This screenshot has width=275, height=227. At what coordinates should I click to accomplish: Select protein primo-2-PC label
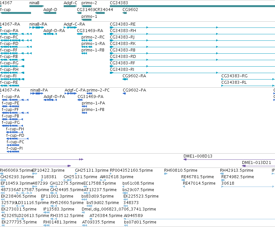click(98, 90)
